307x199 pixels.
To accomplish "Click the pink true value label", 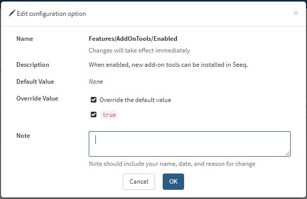I will [109, 115].
